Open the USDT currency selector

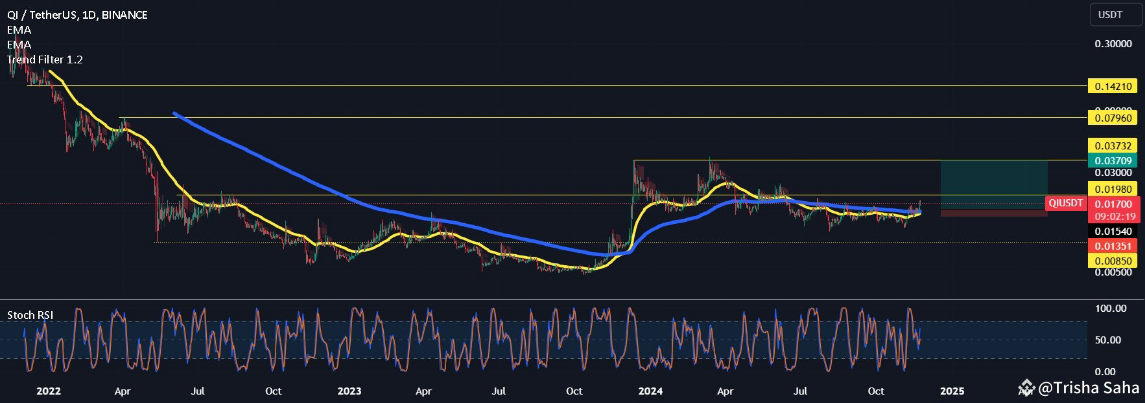tap(1115, 14)
